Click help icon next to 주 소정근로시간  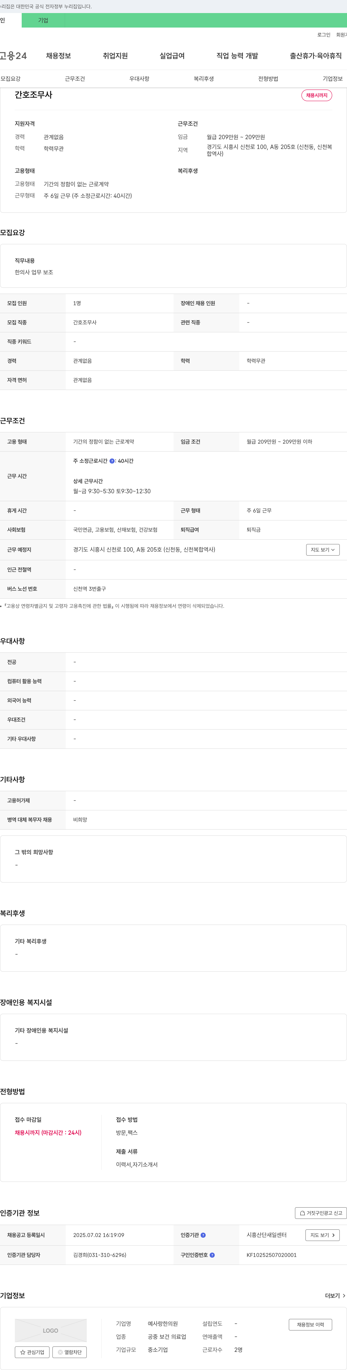pyautogui.click(x=112, y=461)
